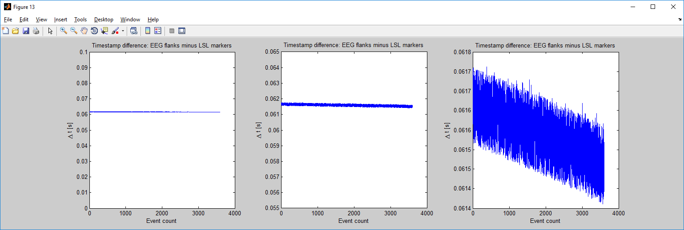
Task: Enable the Rotate 3D tool
Action: (x=94, y=31)
